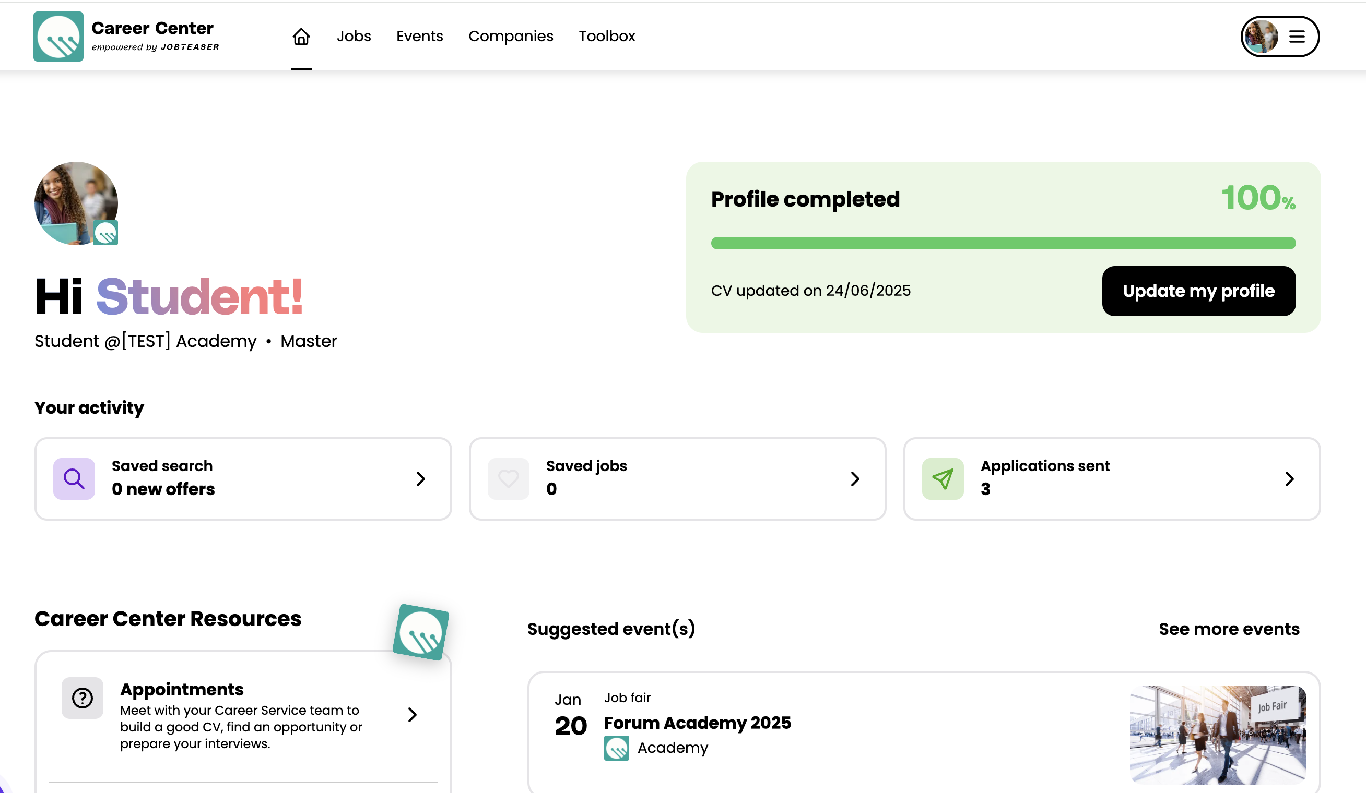Click the Saved jobs label
This screenshot has height=793, width=1366.
coord(586,466)
